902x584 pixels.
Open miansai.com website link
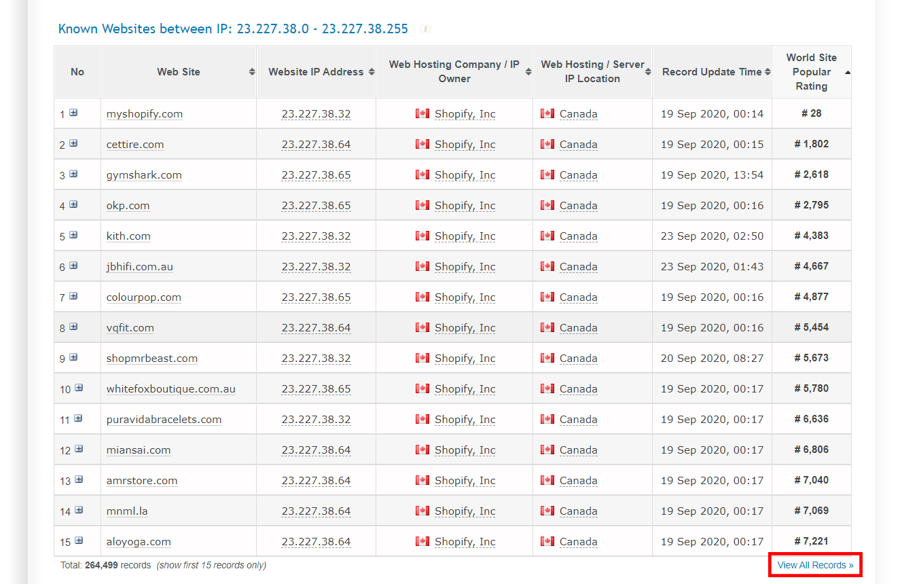pyautogui.click(x=139, y=450)
